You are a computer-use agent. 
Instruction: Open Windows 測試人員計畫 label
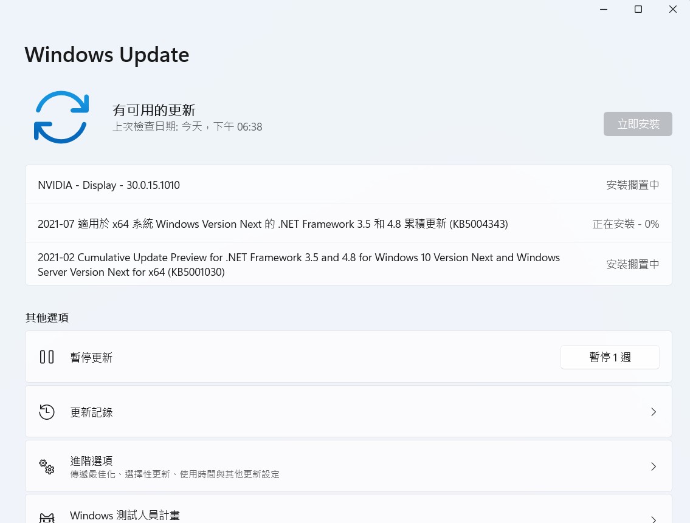(x=125, y=515)
